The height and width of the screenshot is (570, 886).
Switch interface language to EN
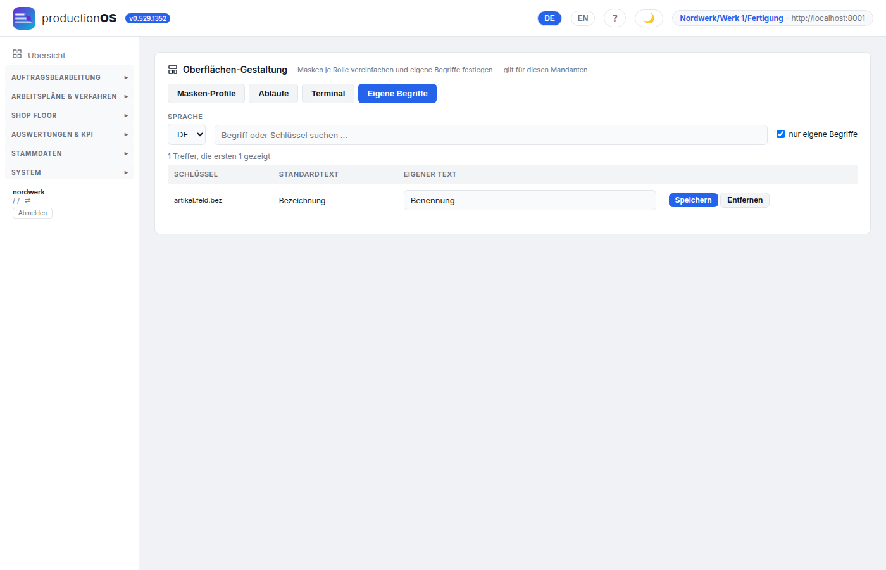[583, 18]
